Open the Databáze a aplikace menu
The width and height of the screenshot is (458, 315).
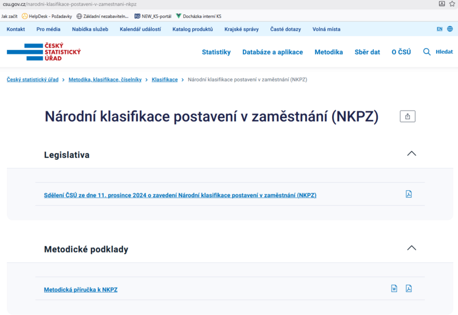273,52
